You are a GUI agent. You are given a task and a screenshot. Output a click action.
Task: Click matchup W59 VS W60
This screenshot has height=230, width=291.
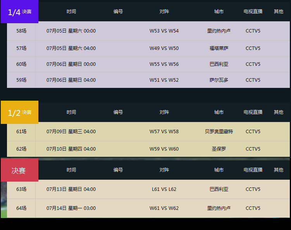click(164, 149)
